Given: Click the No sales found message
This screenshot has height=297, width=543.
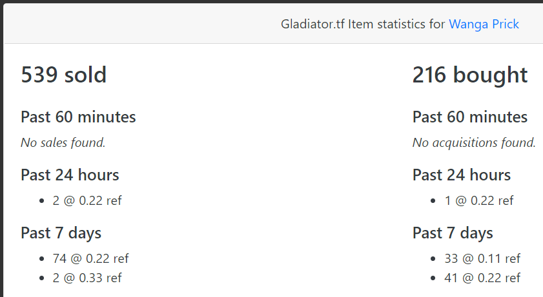Looking at the screenshot, I should [x=63, y=142].
